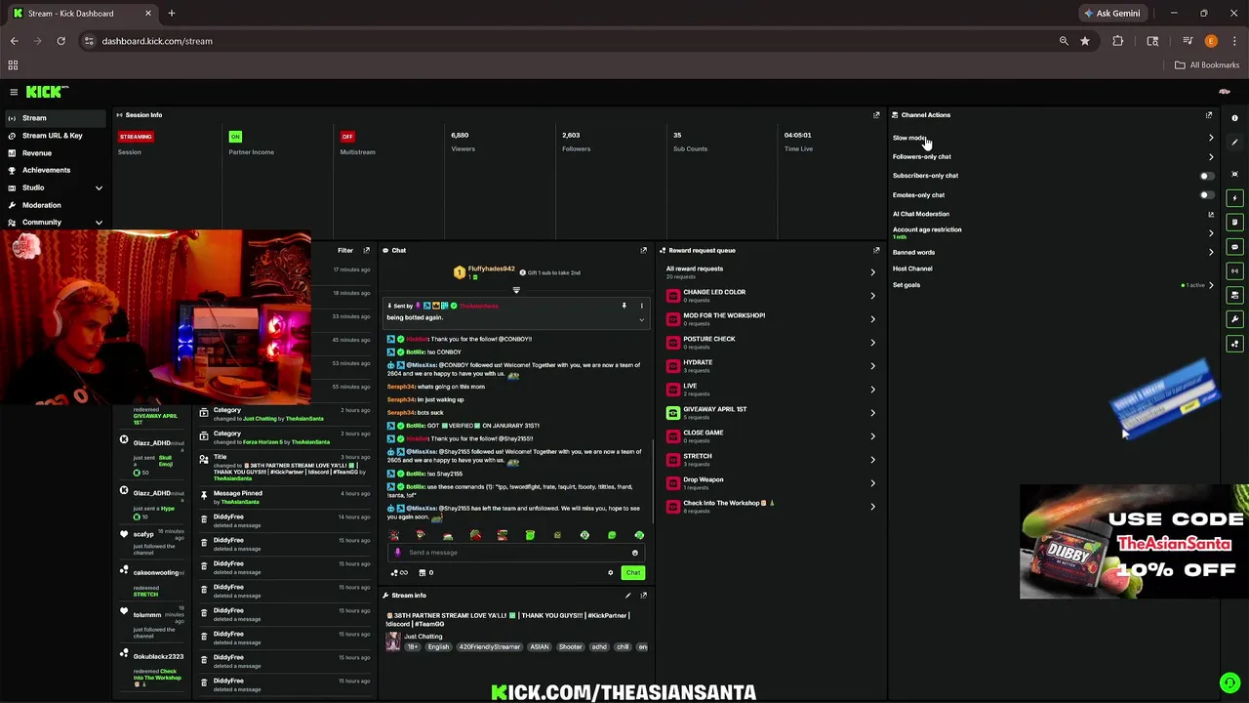The width and height of the screenshot is (1249, 703).
Task: Open GIVEAWAY APRIL 1ST reward requests
Action: pos(771,413)
